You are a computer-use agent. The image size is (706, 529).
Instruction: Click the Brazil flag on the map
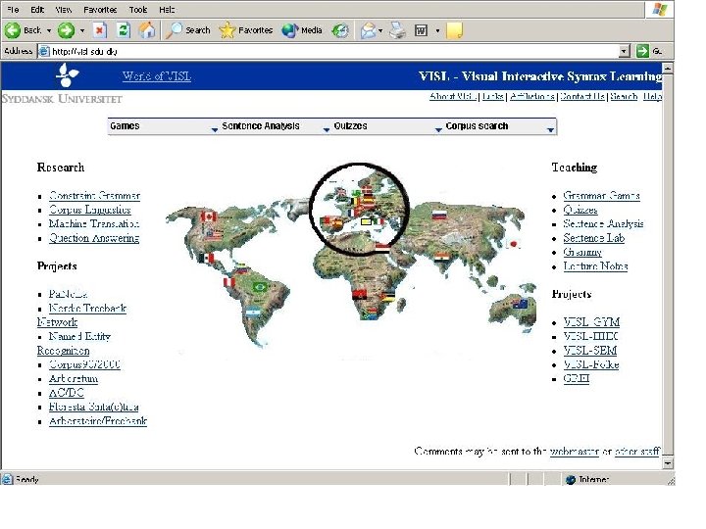pyautogui.click(x=260, y=286)
